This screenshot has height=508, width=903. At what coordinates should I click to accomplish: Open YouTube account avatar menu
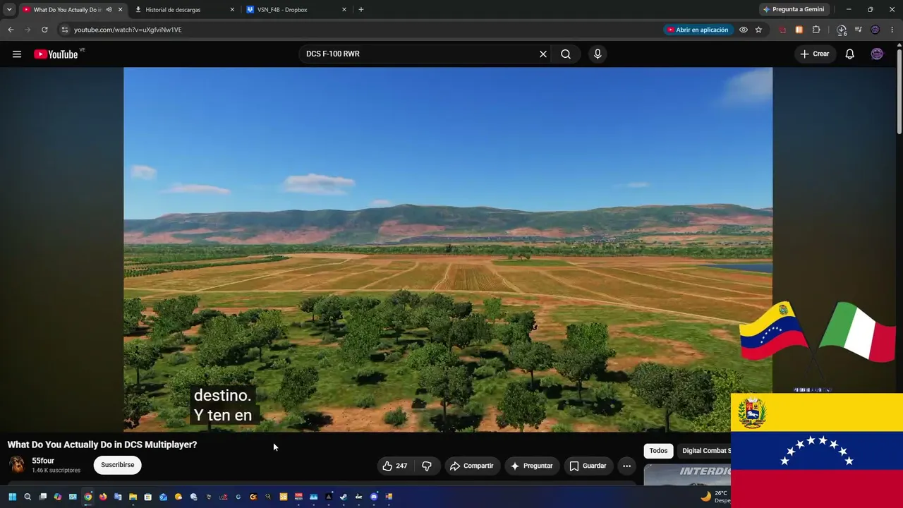[x=877, y=54]
